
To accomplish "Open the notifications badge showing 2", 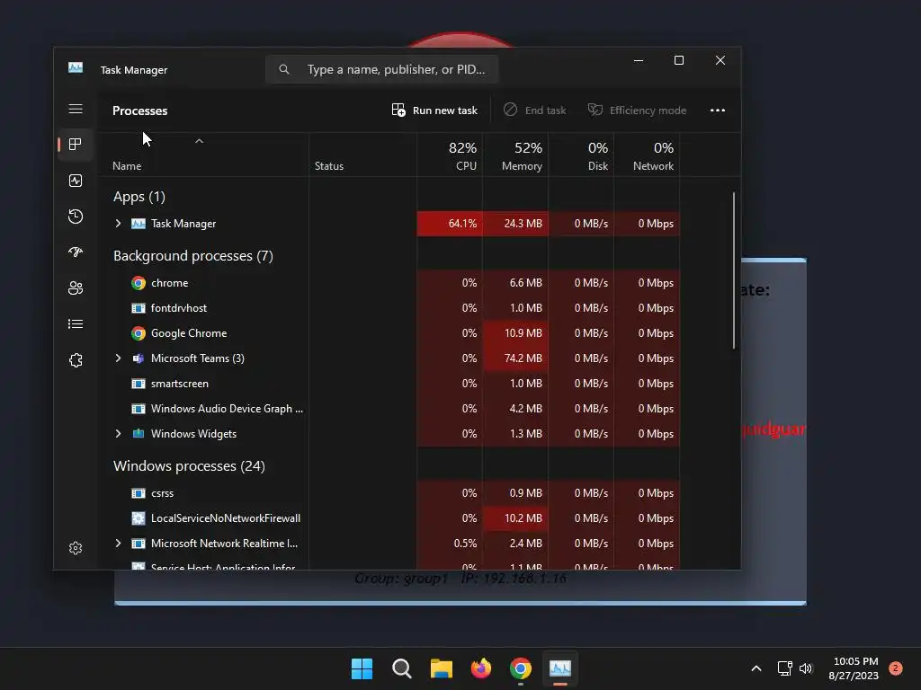I will click(896, 668).
